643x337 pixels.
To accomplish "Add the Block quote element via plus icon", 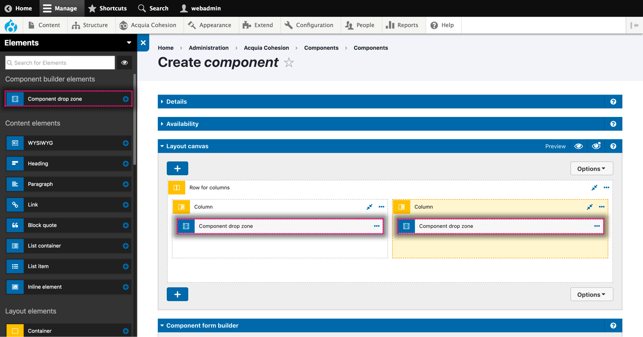I will 126,225.
